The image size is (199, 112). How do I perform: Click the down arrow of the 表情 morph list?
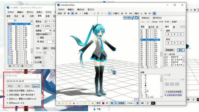161,97
